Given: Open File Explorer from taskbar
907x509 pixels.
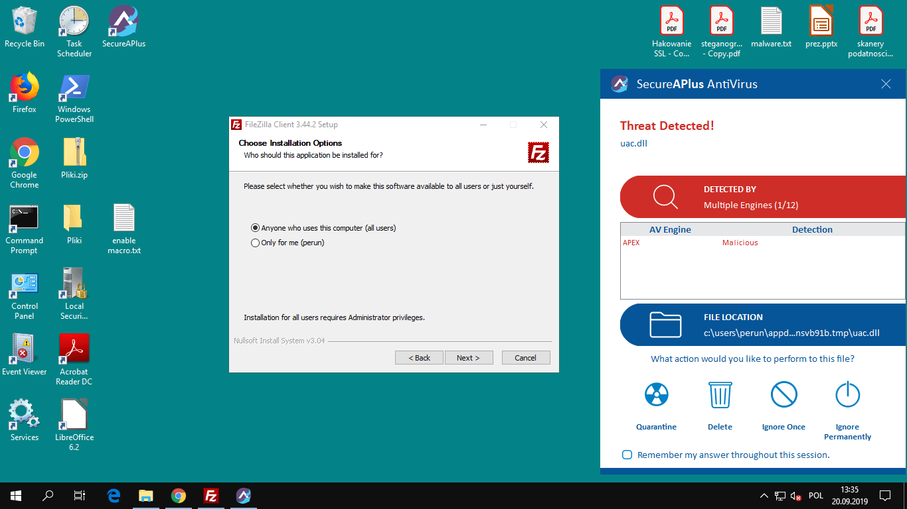Looking at the screenshot, I should tap(146, 495).
